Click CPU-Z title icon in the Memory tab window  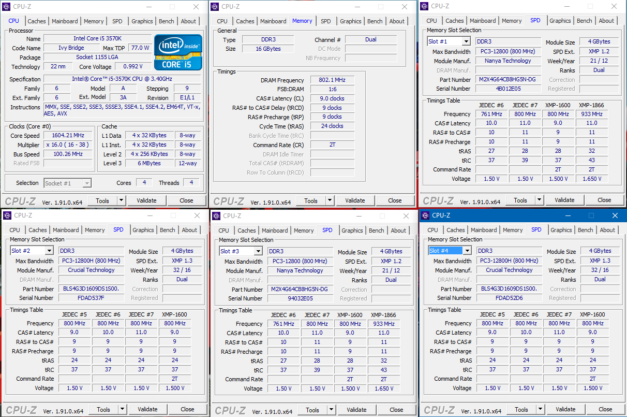tap(215, 6)
